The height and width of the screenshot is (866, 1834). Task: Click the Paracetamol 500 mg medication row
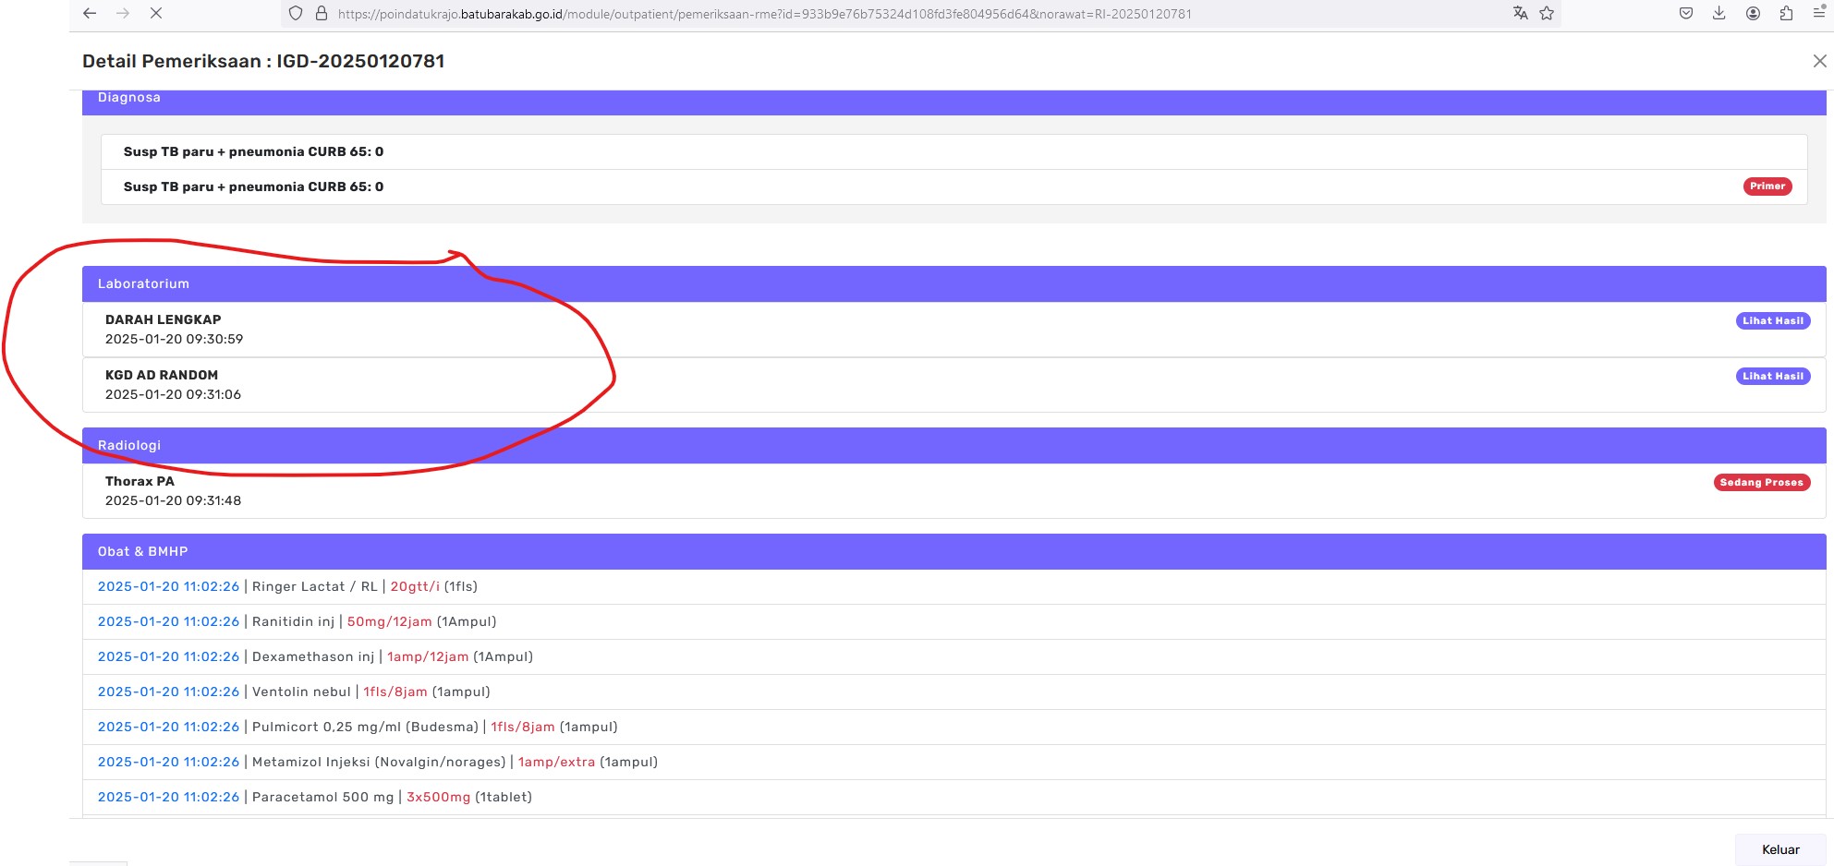coord(953,798)
